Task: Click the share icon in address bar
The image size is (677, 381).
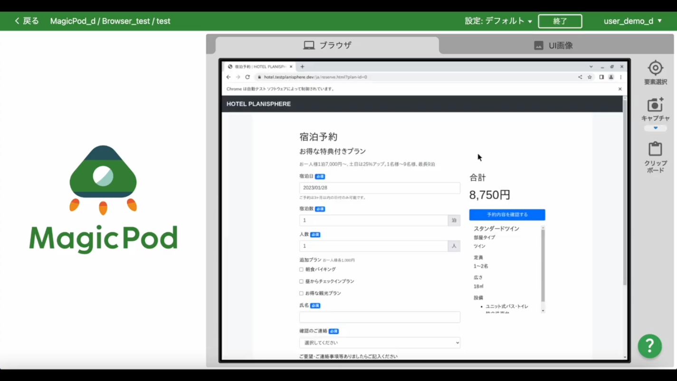Action: click(580, 77)
